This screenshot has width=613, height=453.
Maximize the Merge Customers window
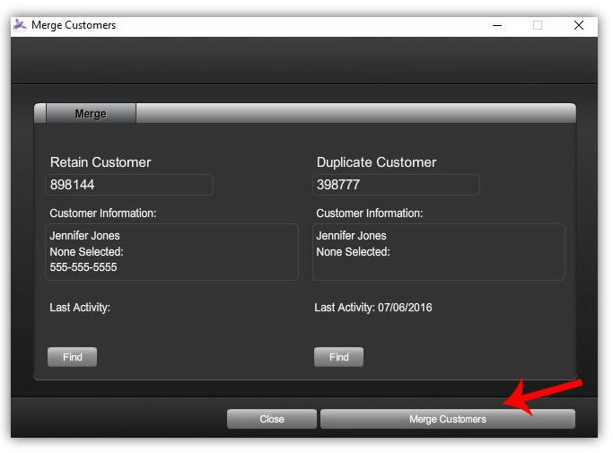(x=538, y=25)
